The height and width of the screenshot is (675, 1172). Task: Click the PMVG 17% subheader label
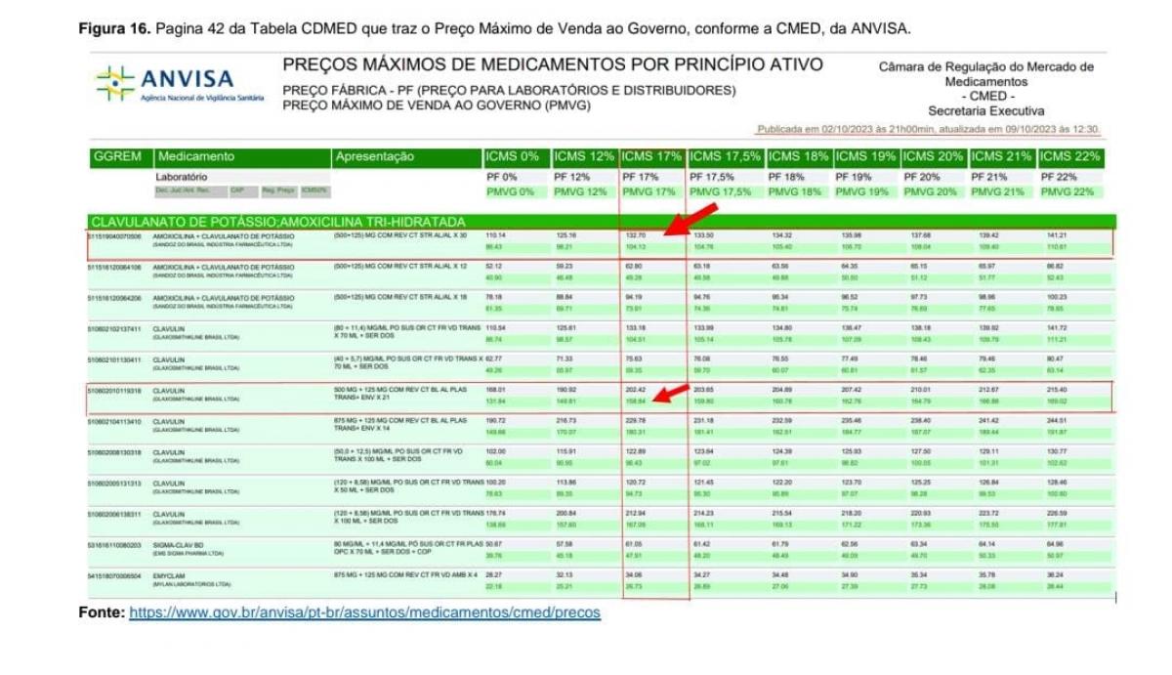point(649,191)
